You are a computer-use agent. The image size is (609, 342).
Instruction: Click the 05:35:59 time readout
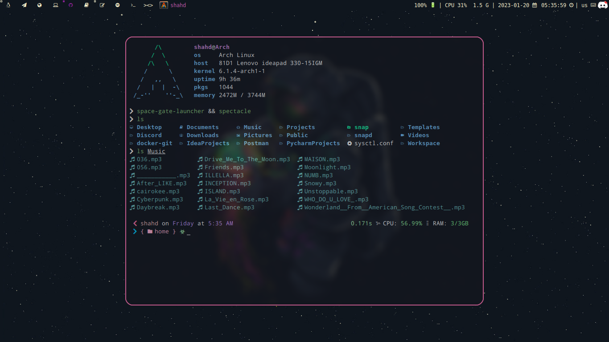coord(554,5)
